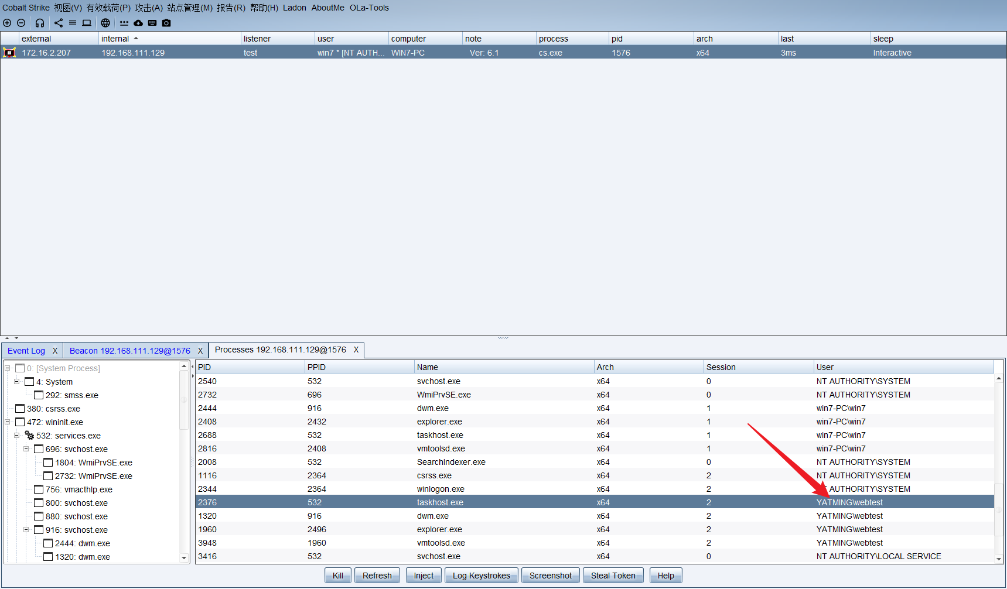Viewport: 1007px width, 589px height.
Task: Show targets table via laptop icon
Action: pyautogui.click(x=87, y=23)
